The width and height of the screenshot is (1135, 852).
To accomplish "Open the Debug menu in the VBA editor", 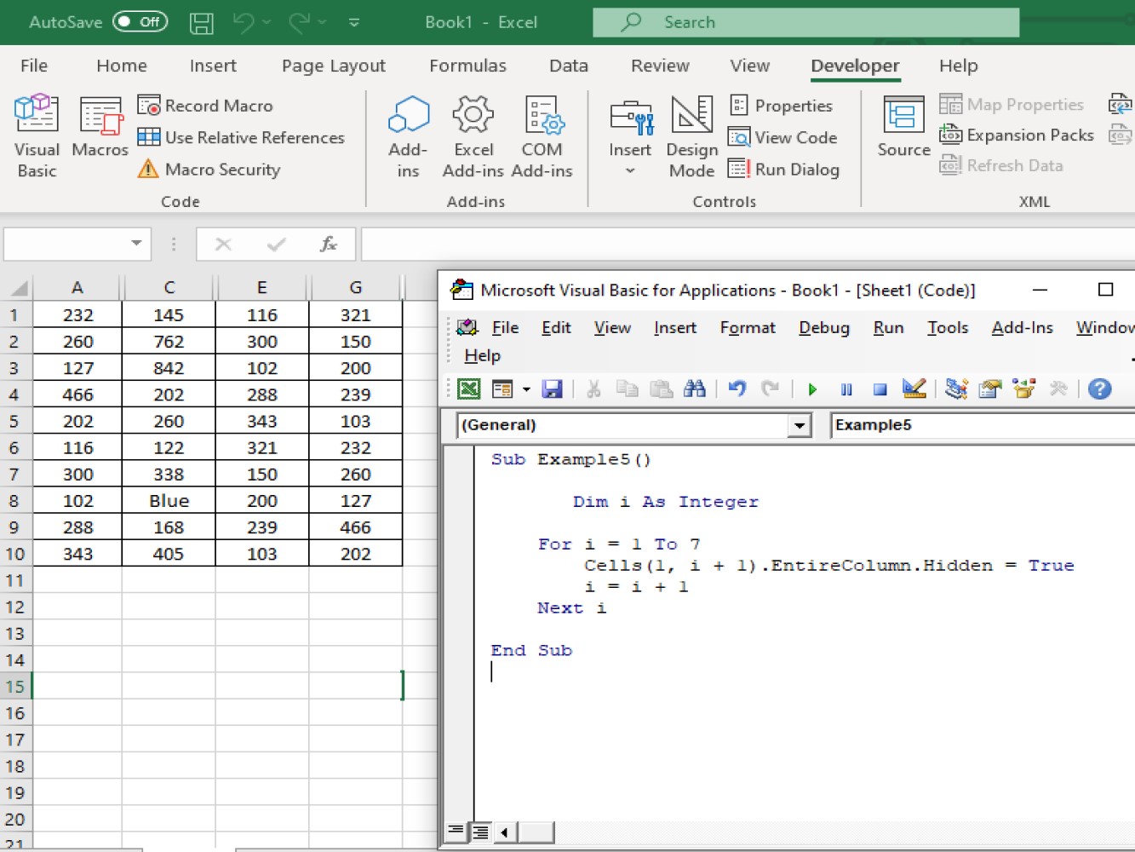I will click(x=823, y=327).
